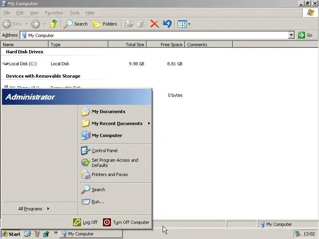This screenshot has width=319, height=239.
Task: Click the Hard Disk Drives group heading
Action: (x=25, y=52)
